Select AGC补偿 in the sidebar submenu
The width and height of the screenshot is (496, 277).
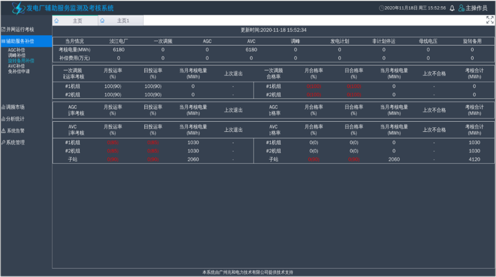(x=17, y=49)
